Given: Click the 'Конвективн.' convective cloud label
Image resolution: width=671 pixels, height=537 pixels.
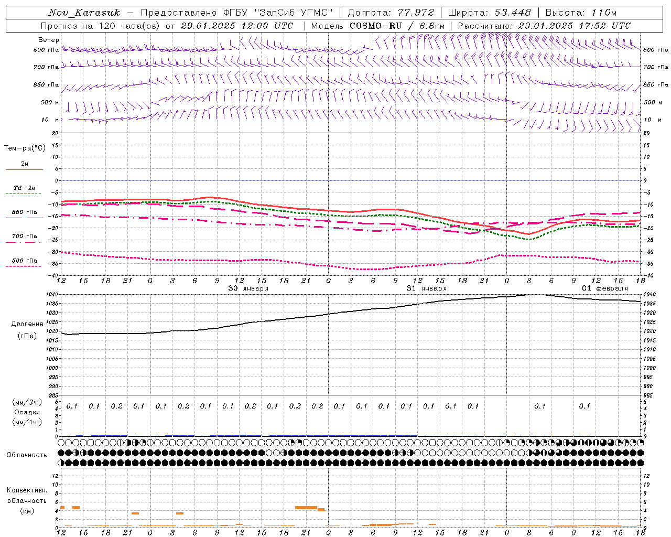Looking at the screenshot, I should 27,490.
